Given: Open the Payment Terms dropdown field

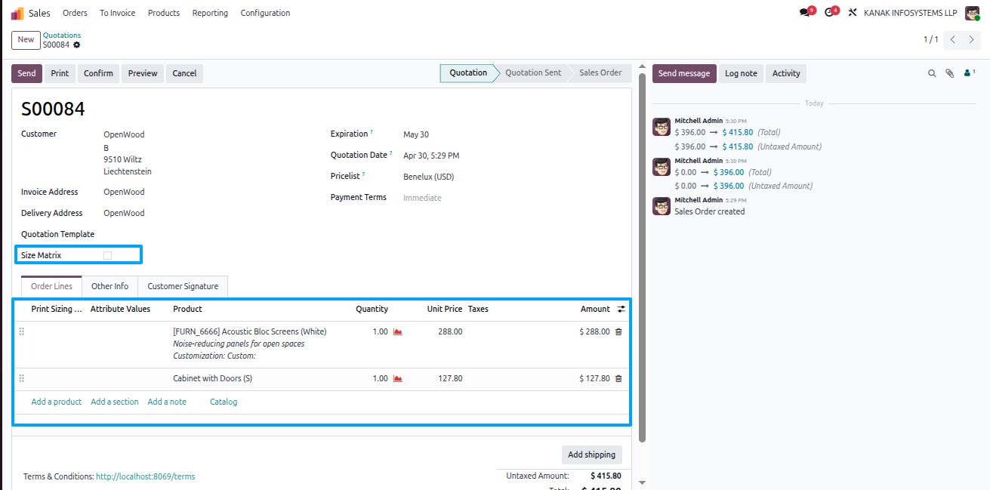Looking at the screenshot, I should [423, 198].
